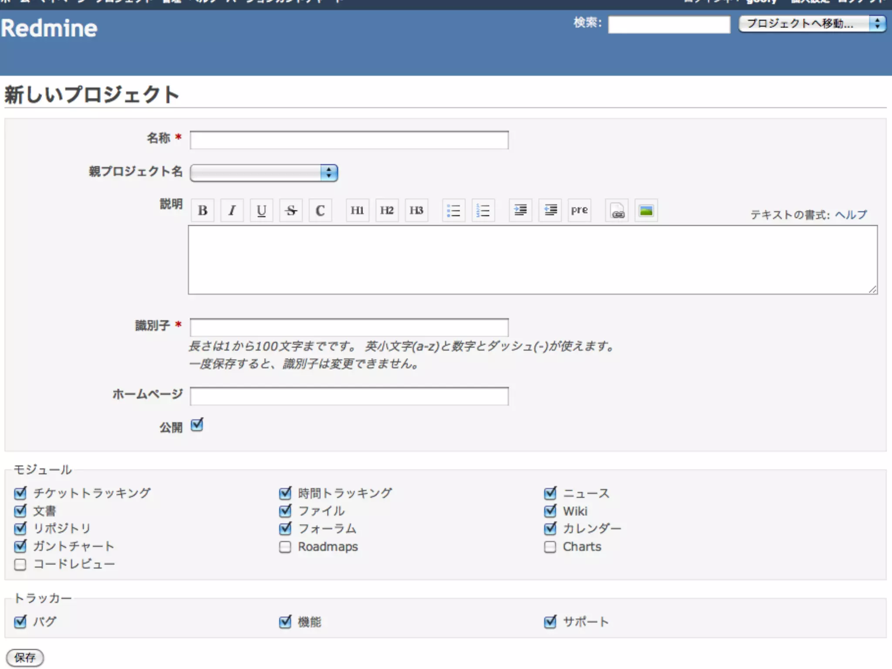Viewport: 892px width, 669px height.
Task: Click the Underline toolbar icon
Action: pos(261,211)
